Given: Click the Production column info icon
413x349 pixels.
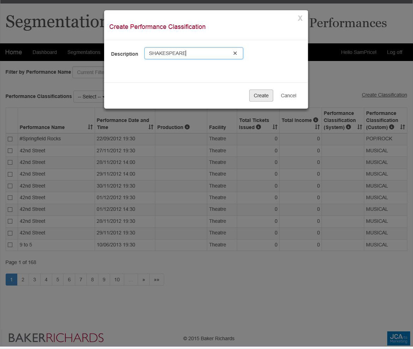Looking at the screenshot, I should tap(187, 127).
